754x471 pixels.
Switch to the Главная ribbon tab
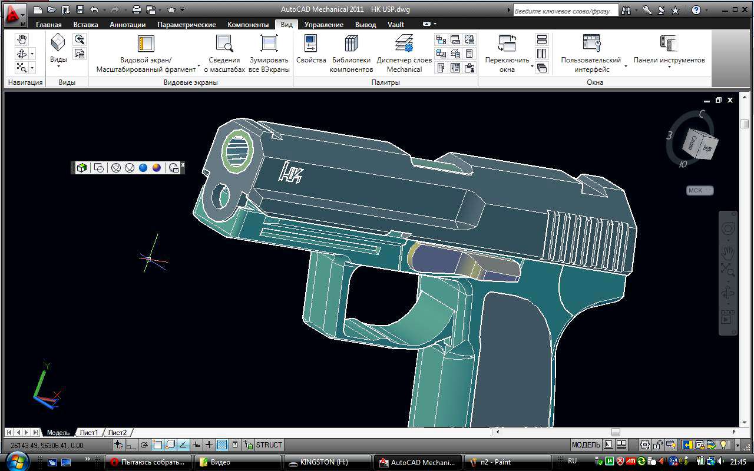[x=49, y=25]
